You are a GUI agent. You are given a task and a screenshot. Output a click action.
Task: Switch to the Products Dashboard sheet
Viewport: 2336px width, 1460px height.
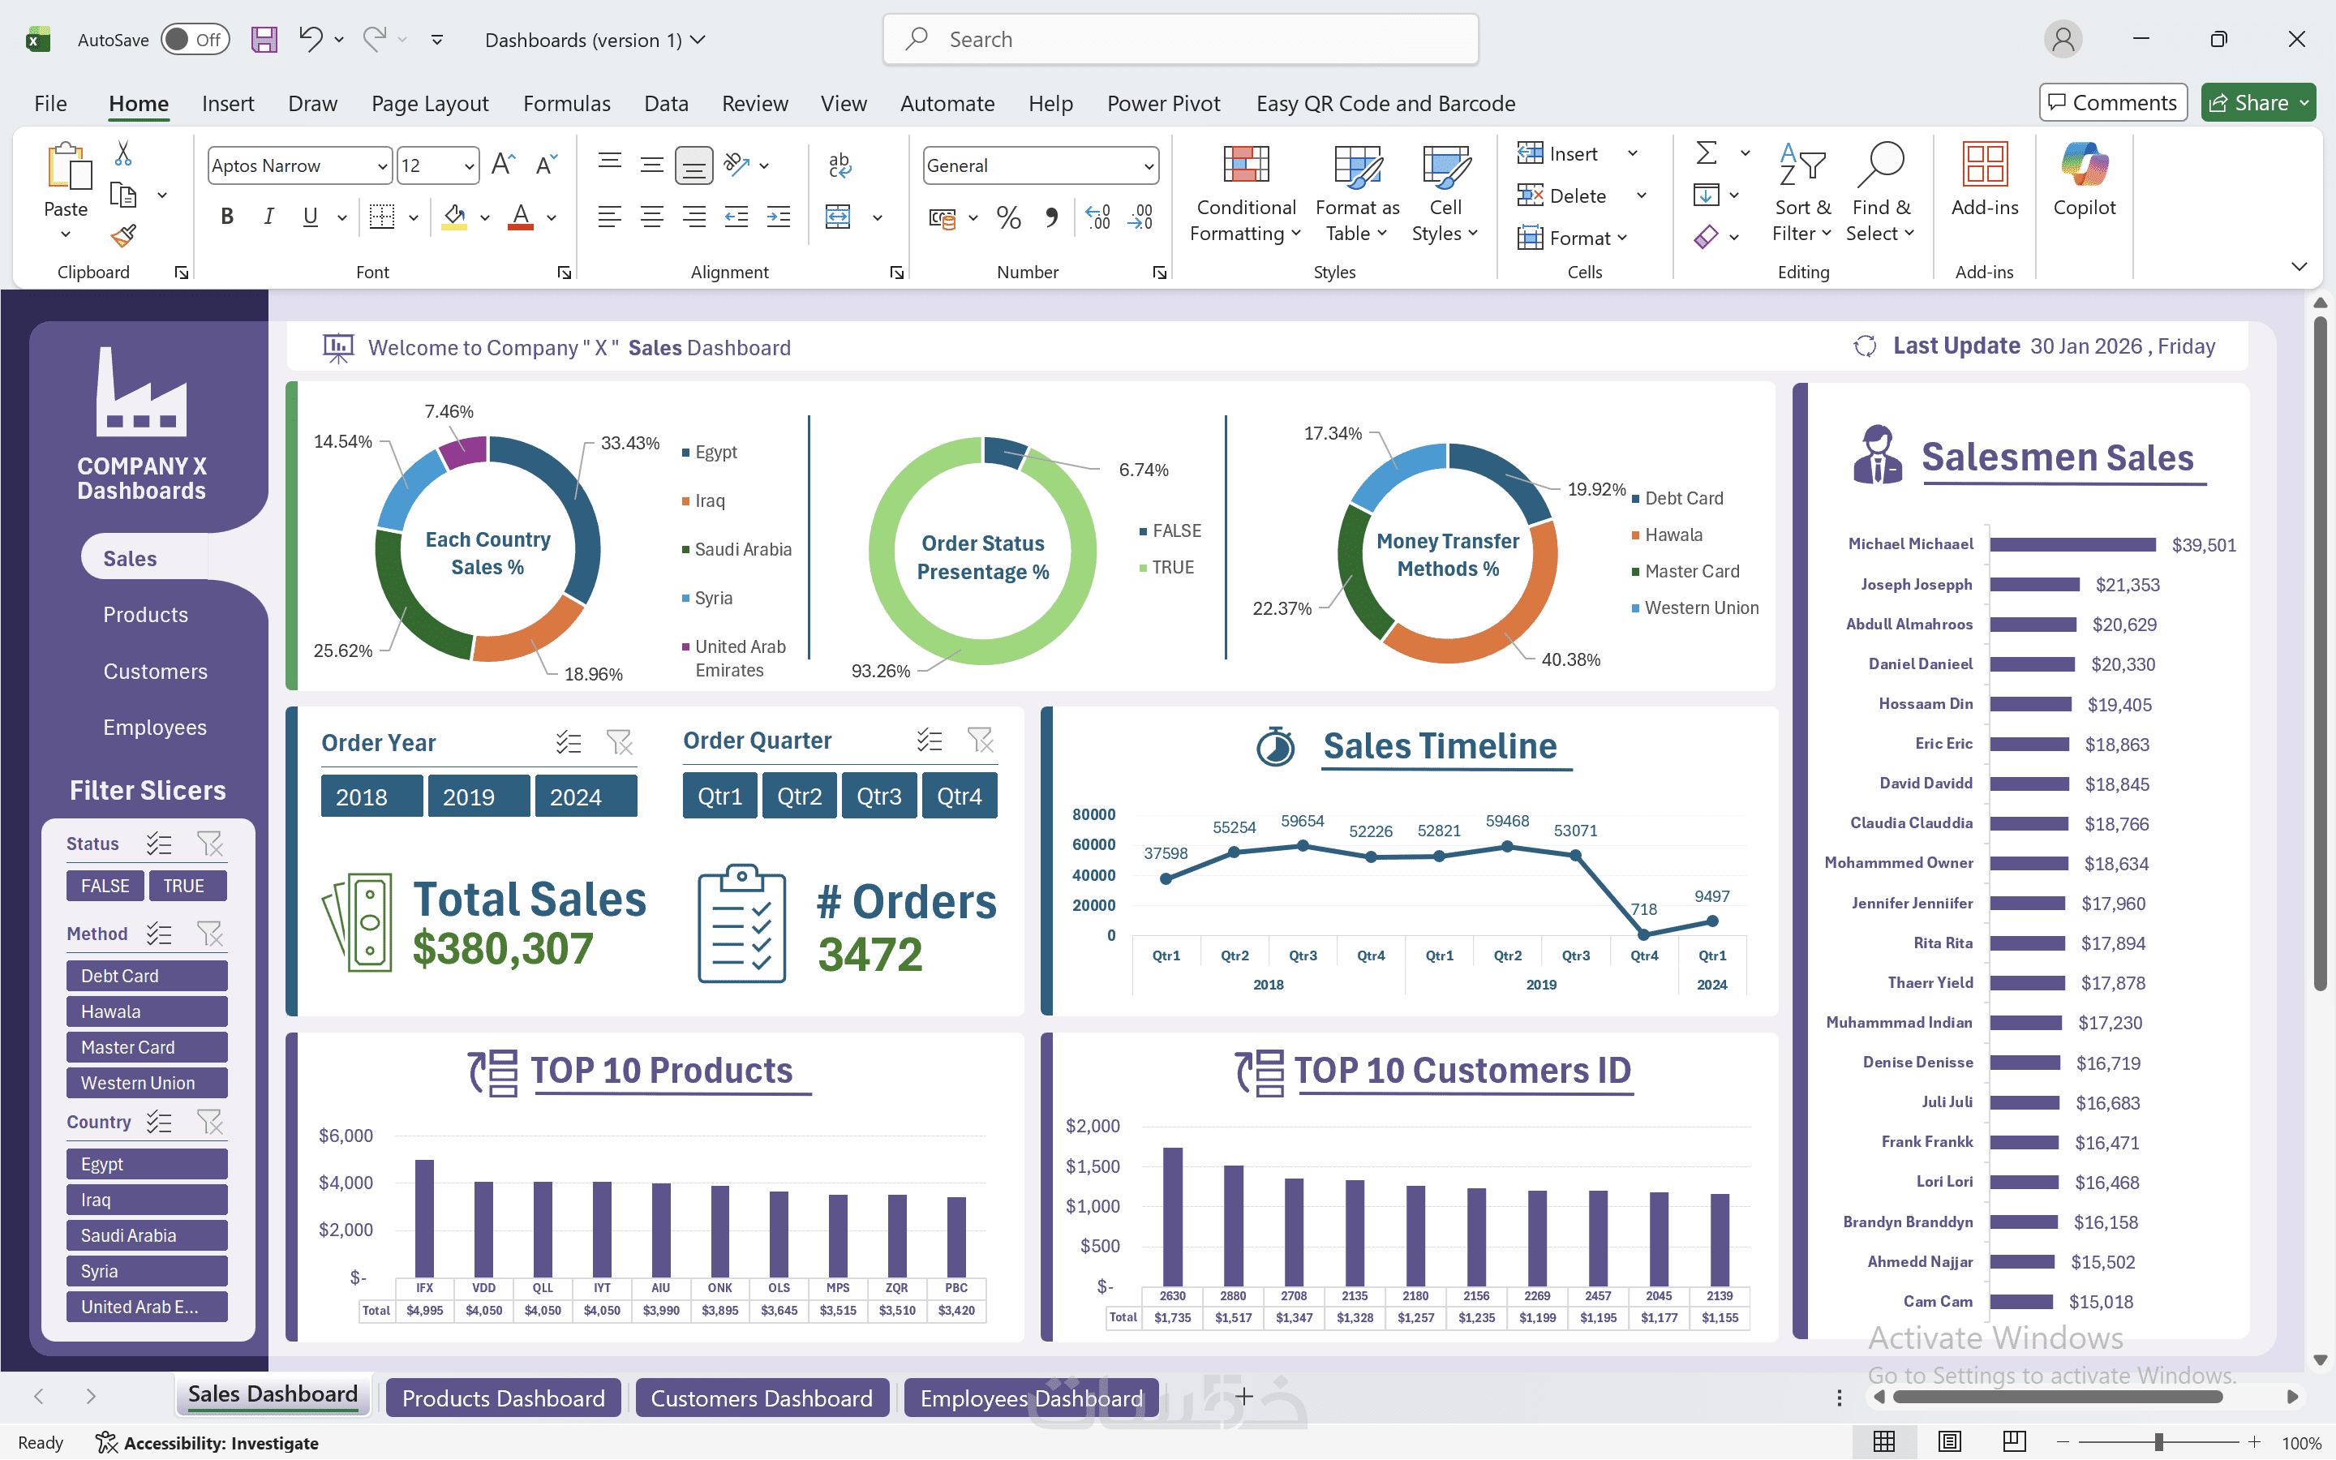pyautogui.click(x=503, y=1398)
